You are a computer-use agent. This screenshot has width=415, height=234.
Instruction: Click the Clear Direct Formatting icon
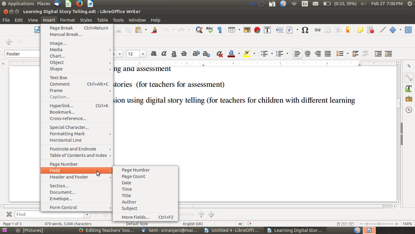pos(219,54)
